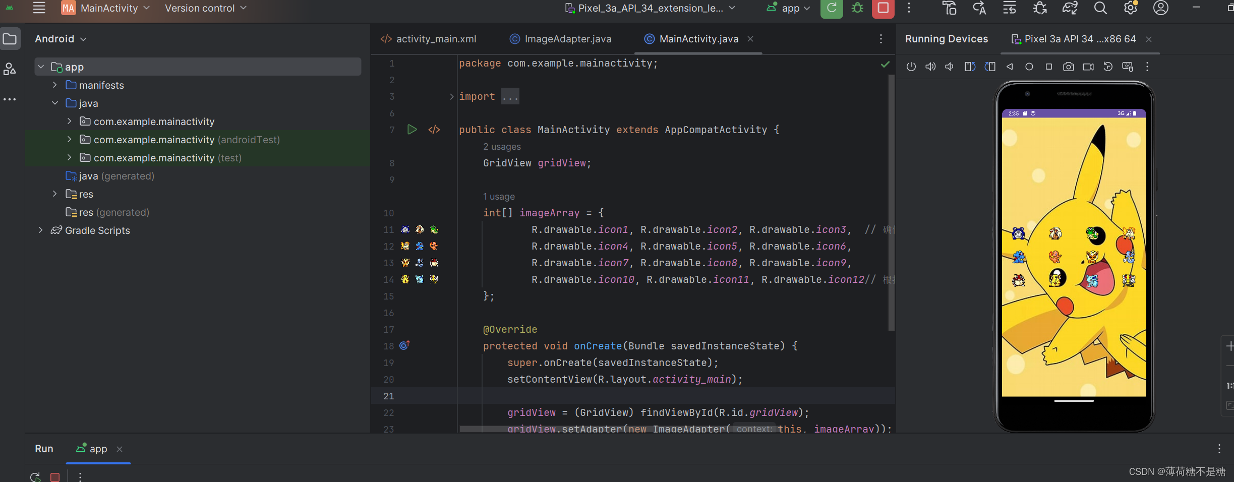The width and height of the screenshot is (1234, 482).
Task: Open the account profile icon
Action: [x=1161, y=8]
